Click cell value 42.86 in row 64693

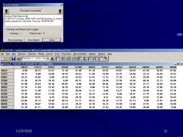click(x=24, y=101)
